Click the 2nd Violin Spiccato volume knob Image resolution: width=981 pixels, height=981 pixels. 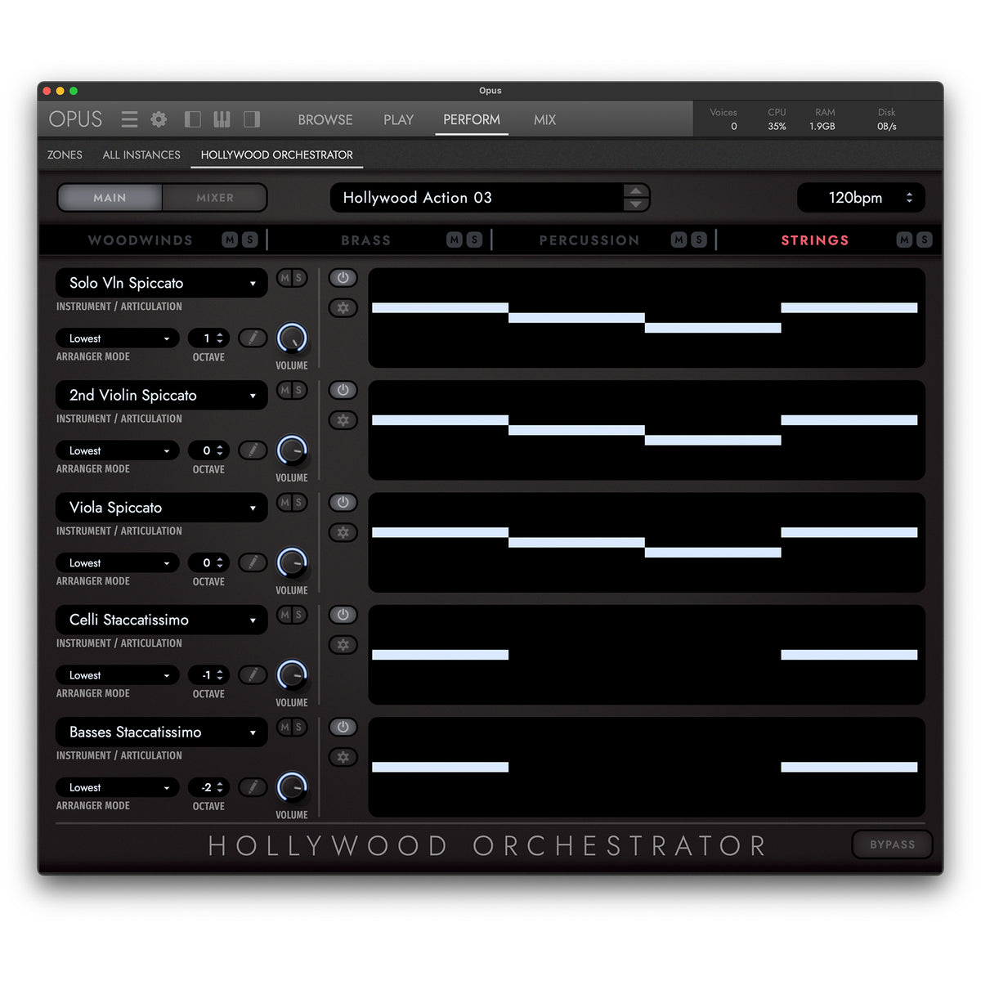(x=292, y=450)
